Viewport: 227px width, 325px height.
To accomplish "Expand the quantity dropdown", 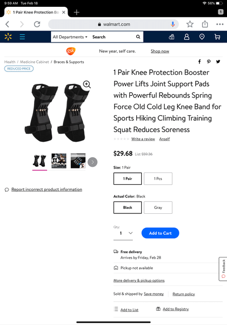I will (123, 233).
